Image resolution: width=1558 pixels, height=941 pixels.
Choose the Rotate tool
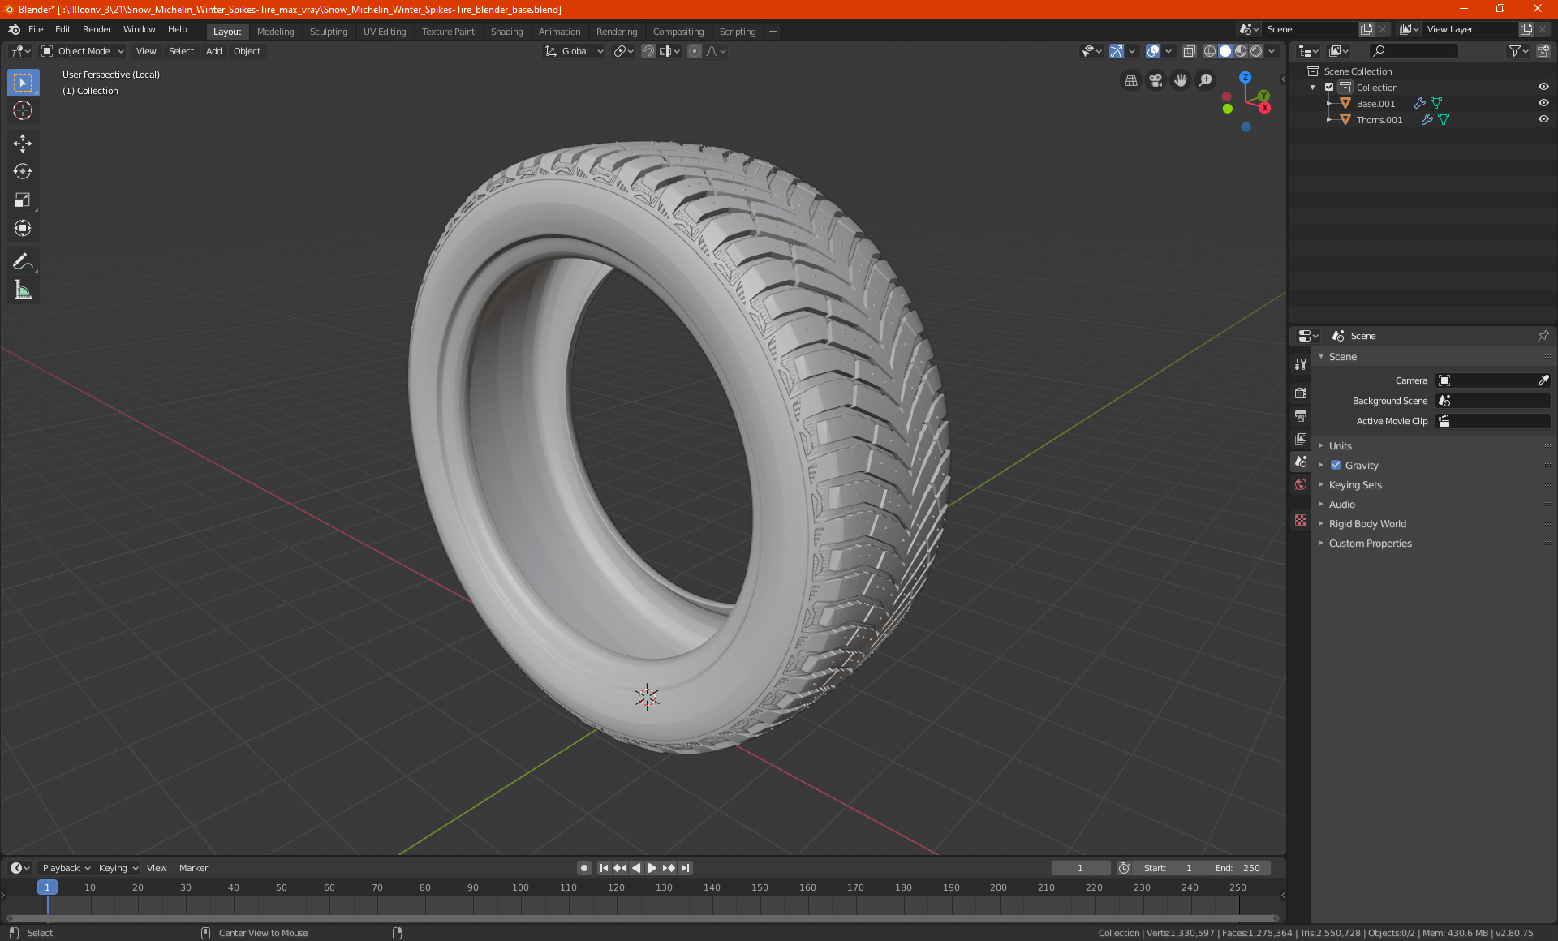23,171
